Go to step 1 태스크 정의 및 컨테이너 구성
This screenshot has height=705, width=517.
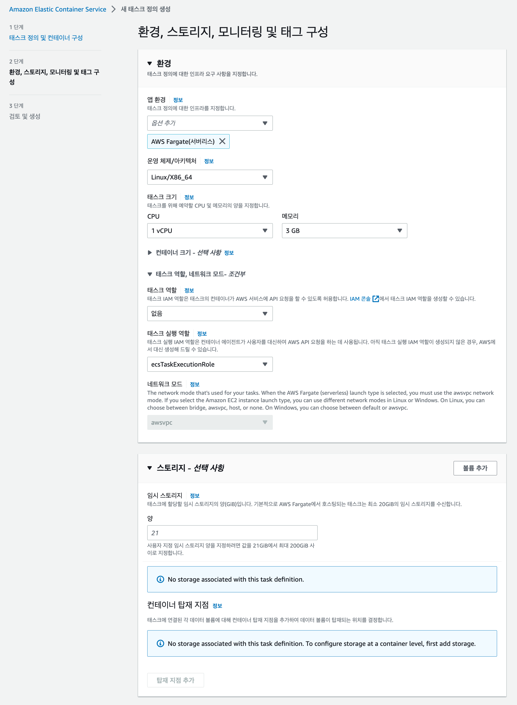pos(46,38)
